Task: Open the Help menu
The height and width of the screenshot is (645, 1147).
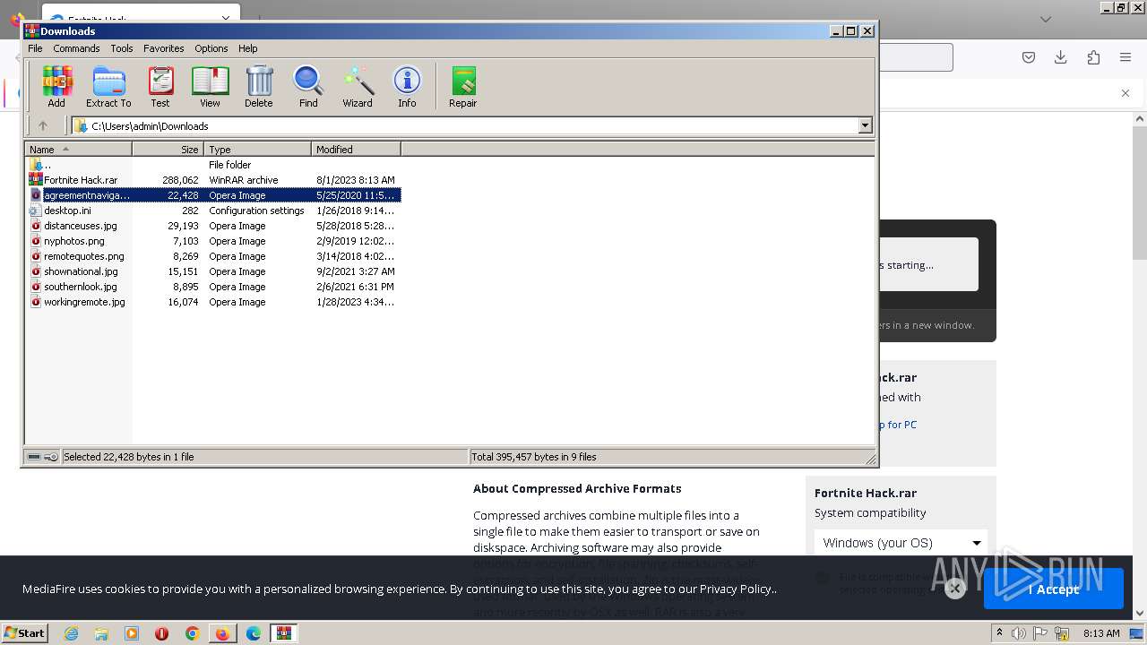Action: click(x=248, y=48)
